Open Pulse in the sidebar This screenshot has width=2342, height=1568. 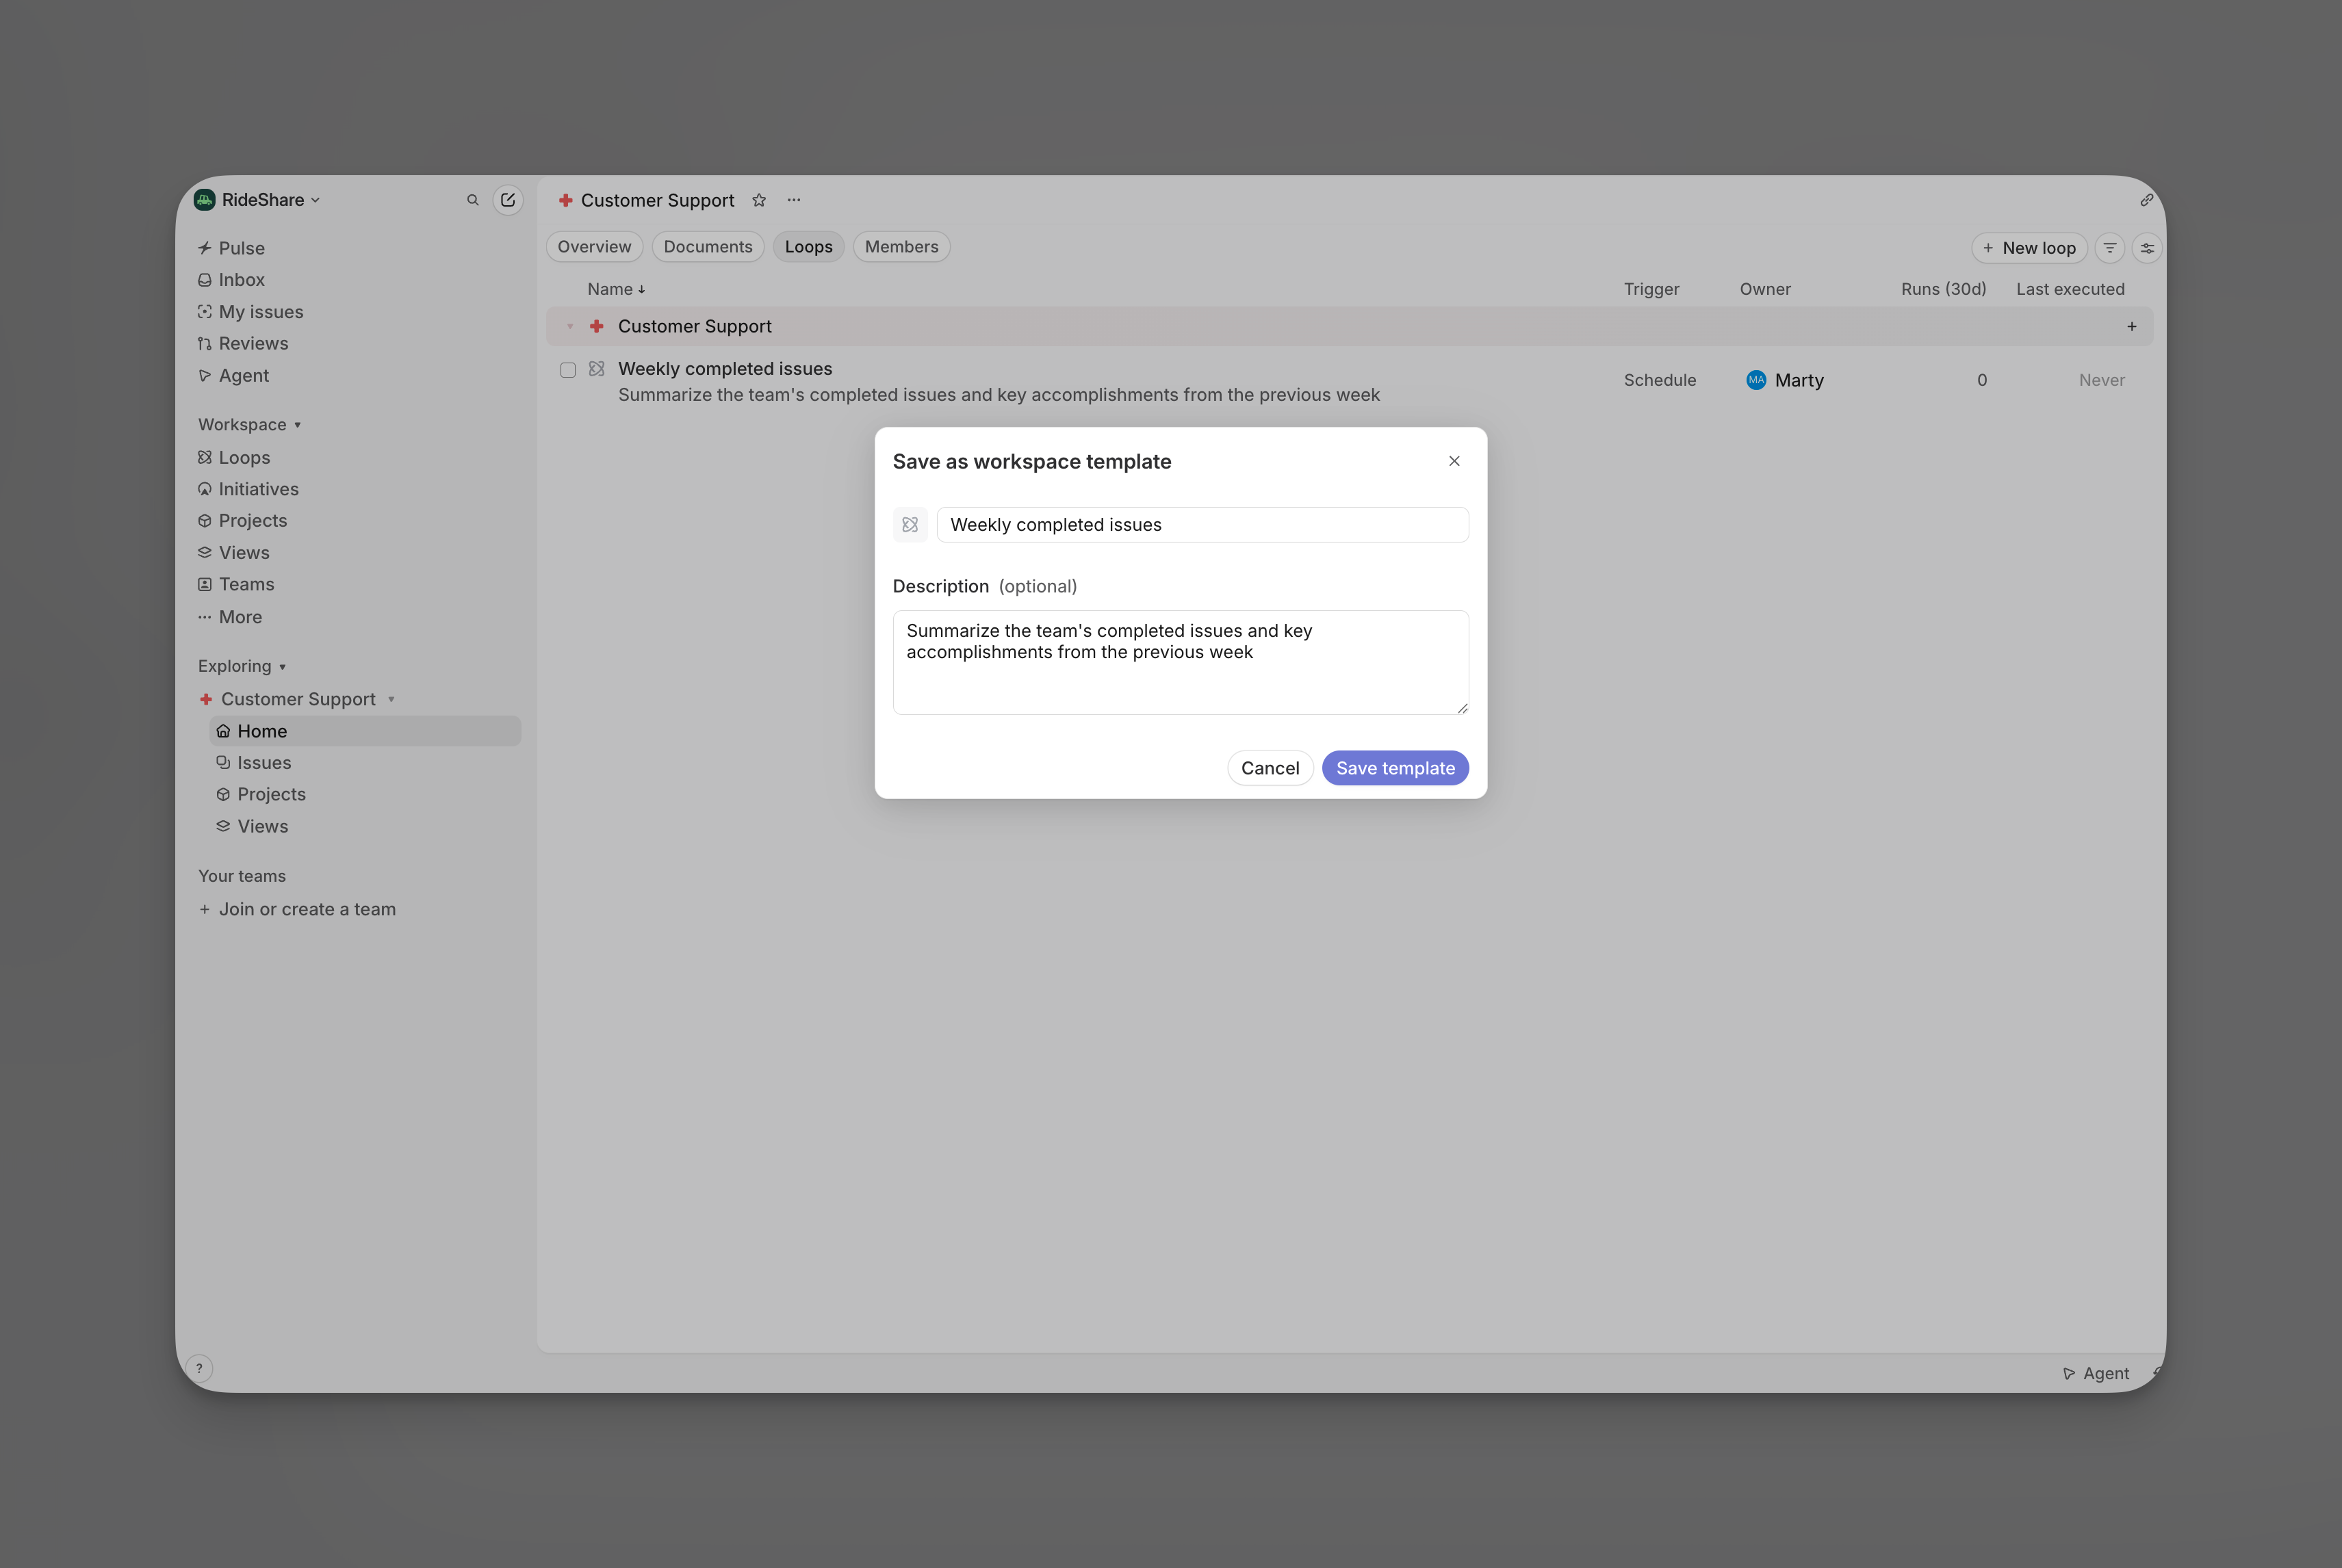pos(231,248)
